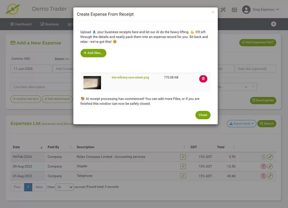Click the Prev pagination button
The height and width of the screenshot is (208, 288).
[17, 187]
